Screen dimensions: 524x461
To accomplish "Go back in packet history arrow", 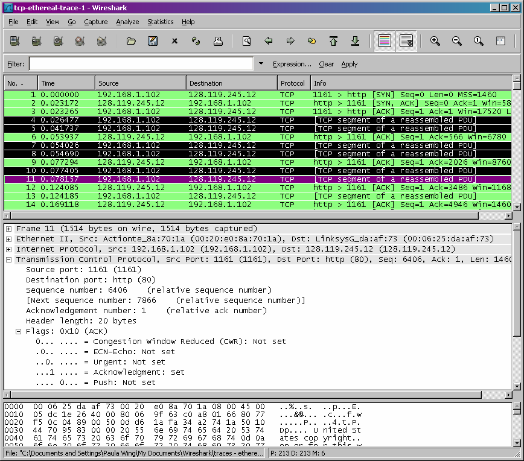I will click(269, 41).
